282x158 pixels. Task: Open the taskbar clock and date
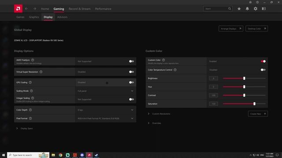point(269,155)
